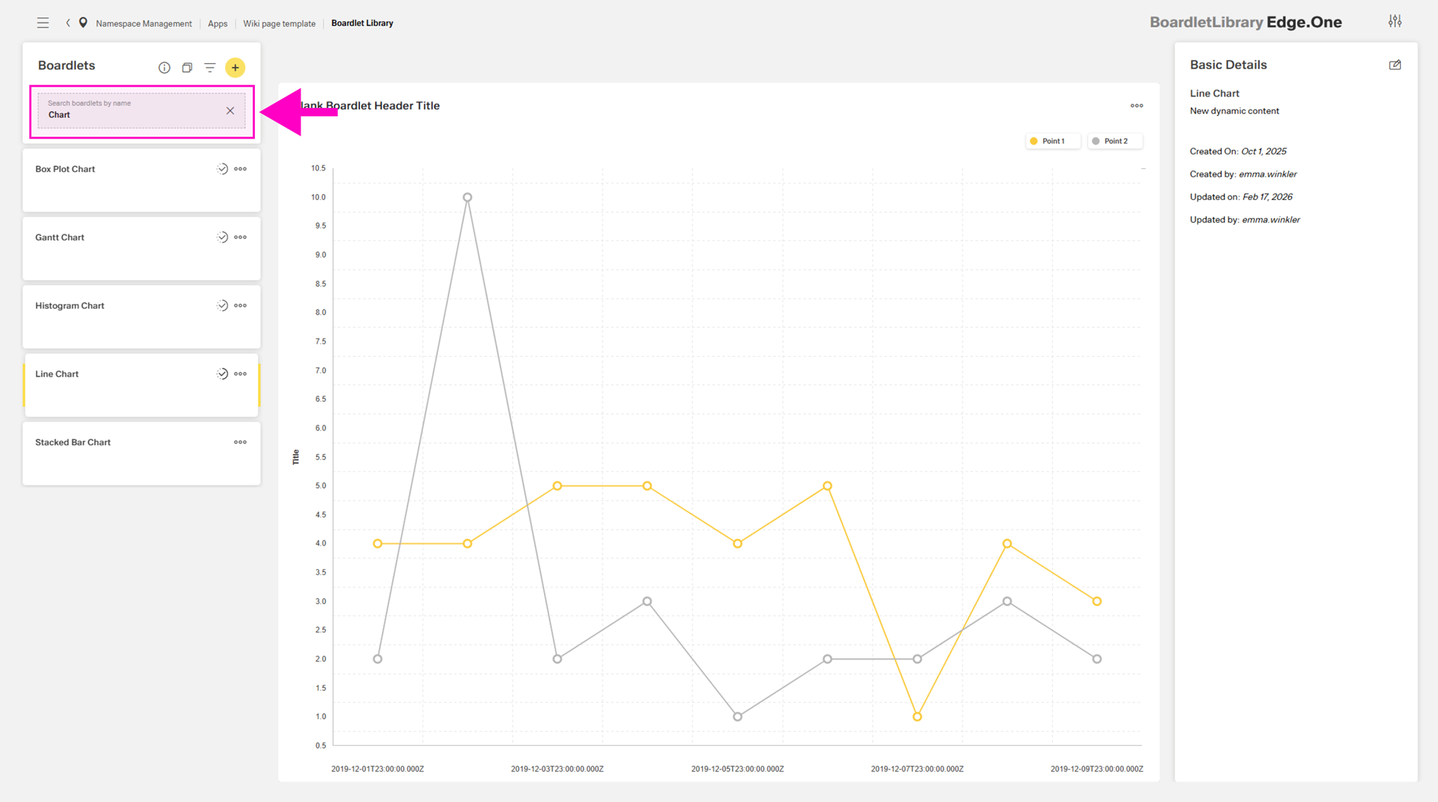
Task: Open the hamburger navigation menu
Action: tap(43, 23)
